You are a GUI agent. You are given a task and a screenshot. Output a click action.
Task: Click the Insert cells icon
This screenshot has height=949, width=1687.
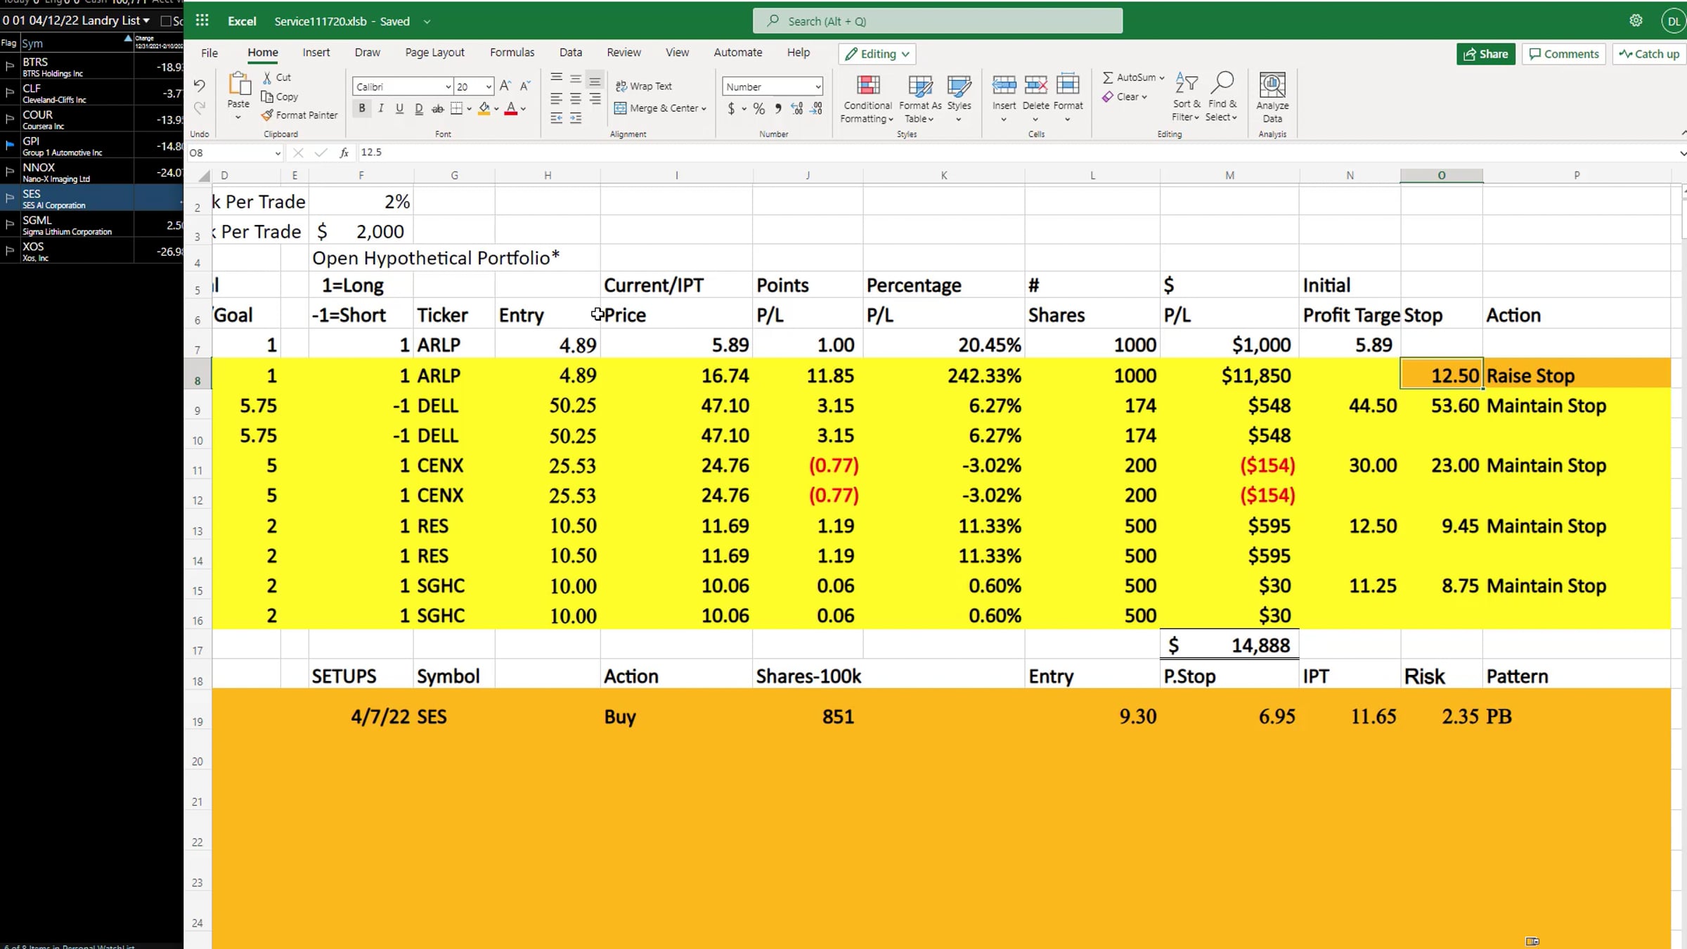click(x=1004, y=84)
